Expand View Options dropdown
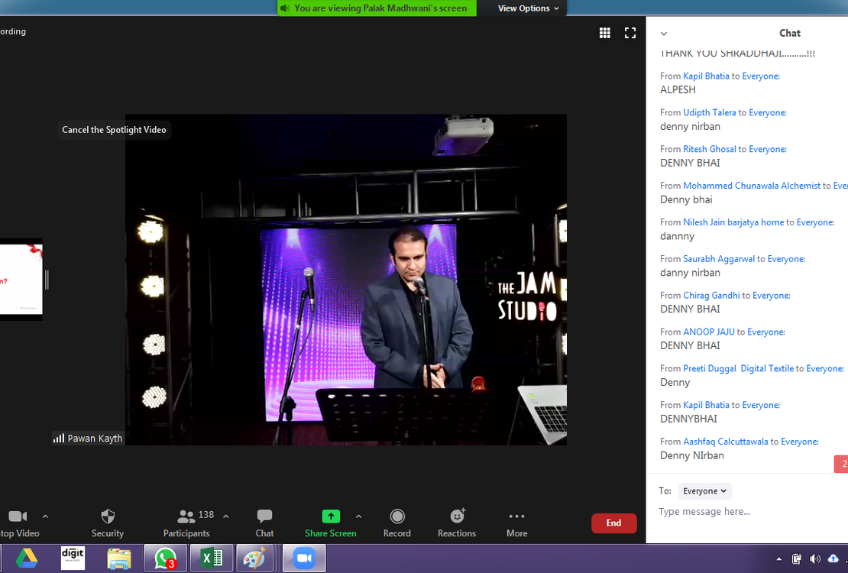 pos(528,8)
